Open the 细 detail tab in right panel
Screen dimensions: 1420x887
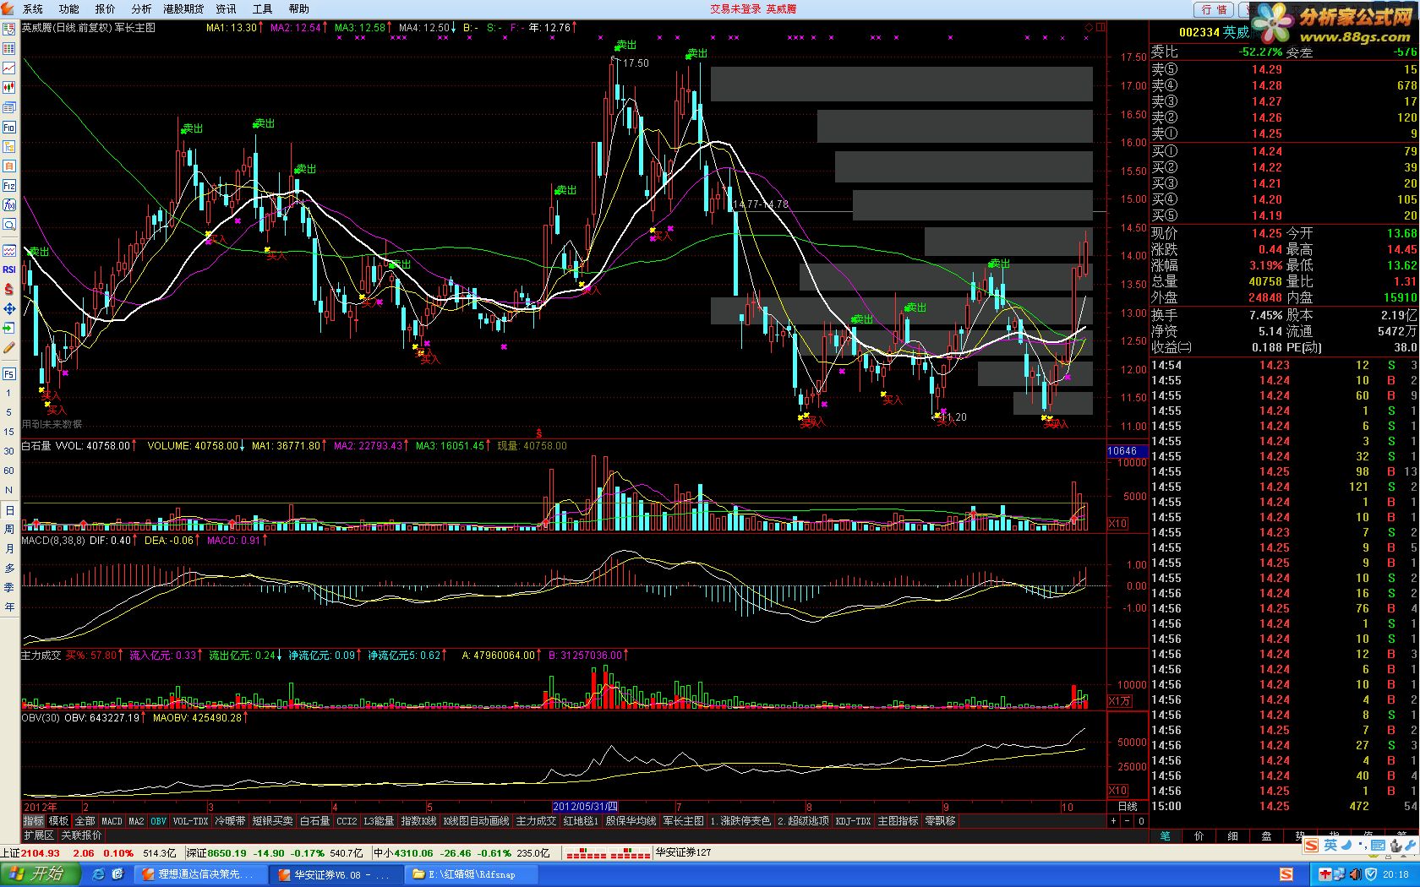(x=1232, y=835)
